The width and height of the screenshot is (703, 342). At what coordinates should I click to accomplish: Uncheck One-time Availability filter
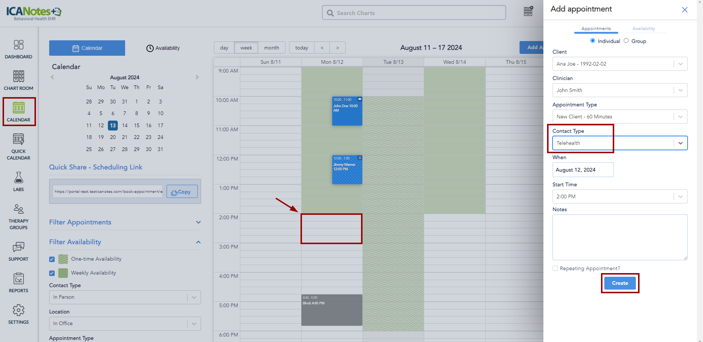[52, 259]
